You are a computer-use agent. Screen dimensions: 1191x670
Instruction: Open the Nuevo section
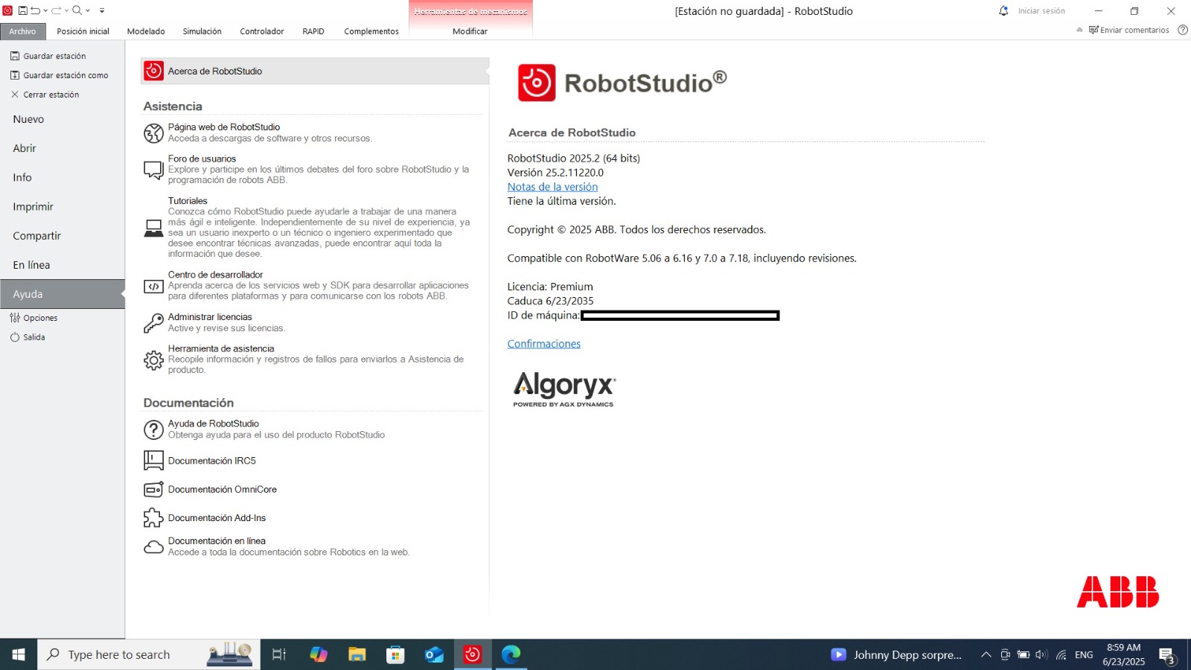(28, 119)
